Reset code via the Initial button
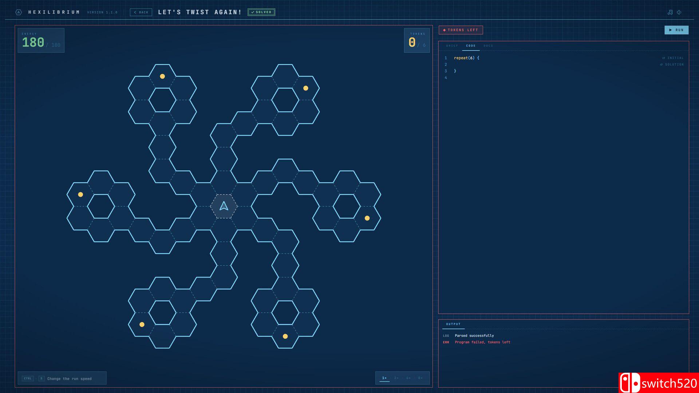This screenshot has height=393, width=699. pyautogui.click(x=673, y=58)
